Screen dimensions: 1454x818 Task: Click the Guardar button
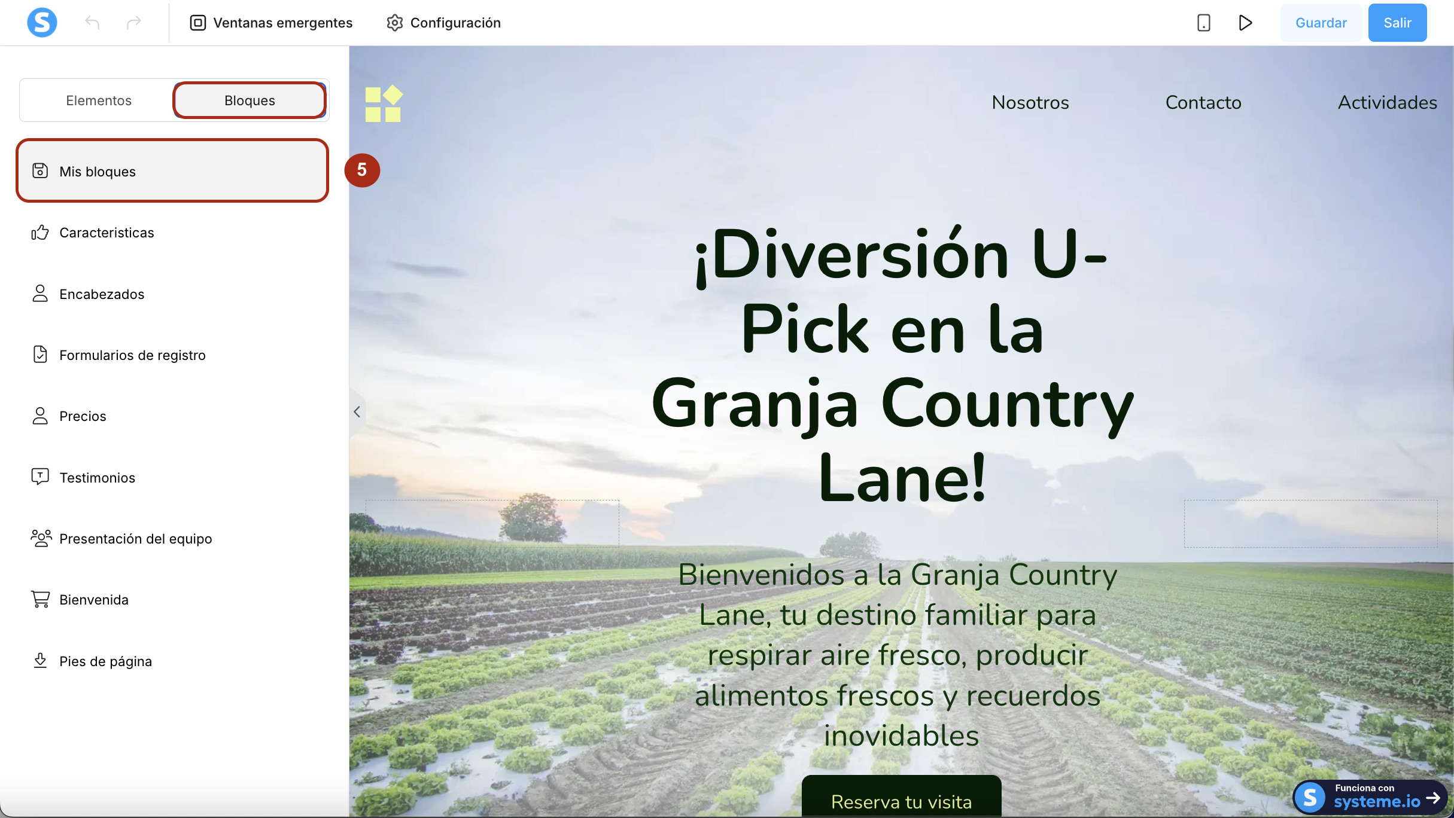click(1321, 23)
